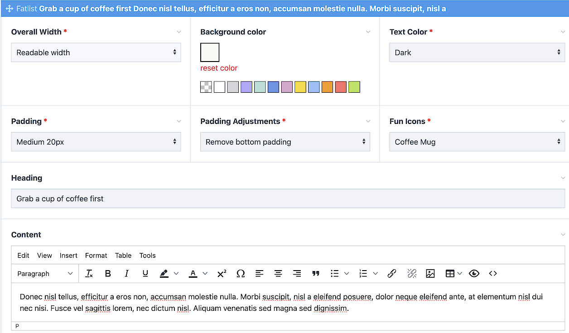
Task: Toggle underline formatting
Action: [x=145, y=273]
